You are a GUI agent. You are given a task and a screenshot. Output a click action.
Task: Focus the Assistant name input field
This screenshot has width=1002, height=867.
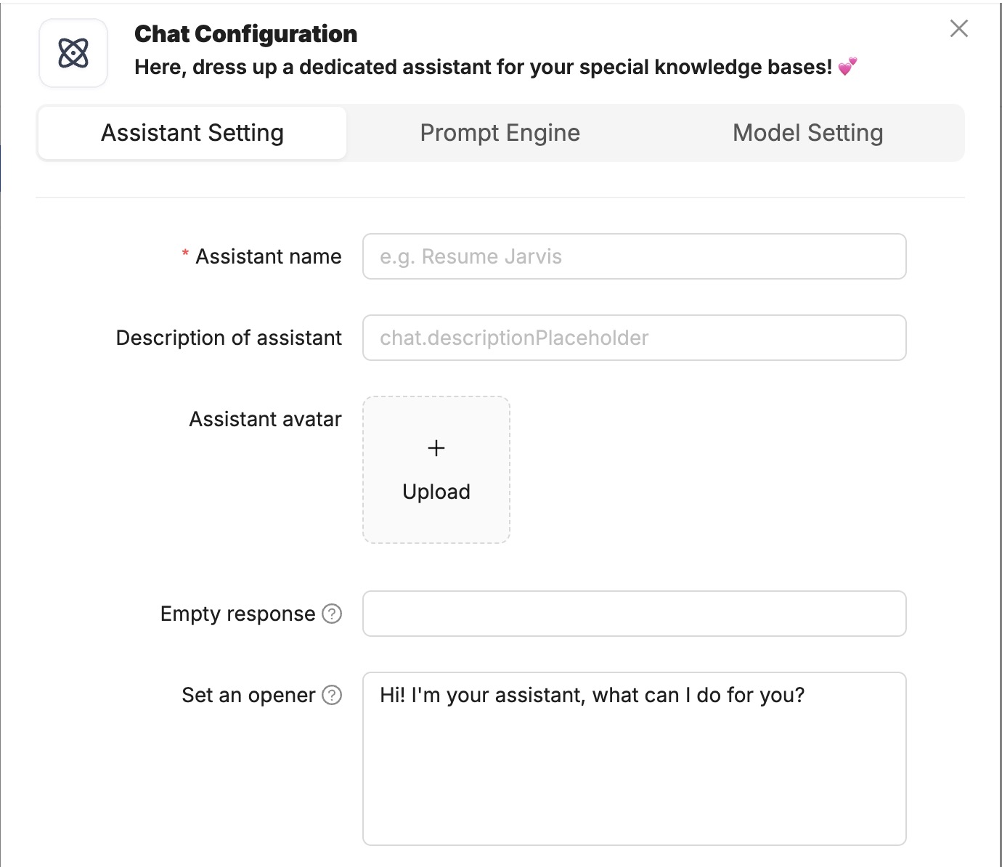pyautogui.click(x=635, y=256)
